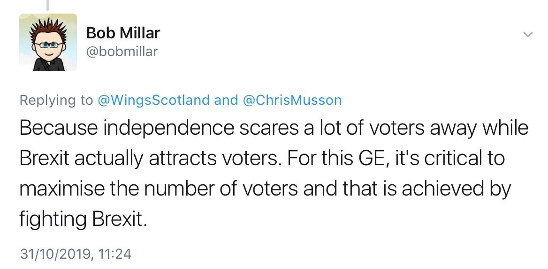Click the Bob Millar display name
The width and height of the screenshot is (548, 269).
[x=123, y=33]
